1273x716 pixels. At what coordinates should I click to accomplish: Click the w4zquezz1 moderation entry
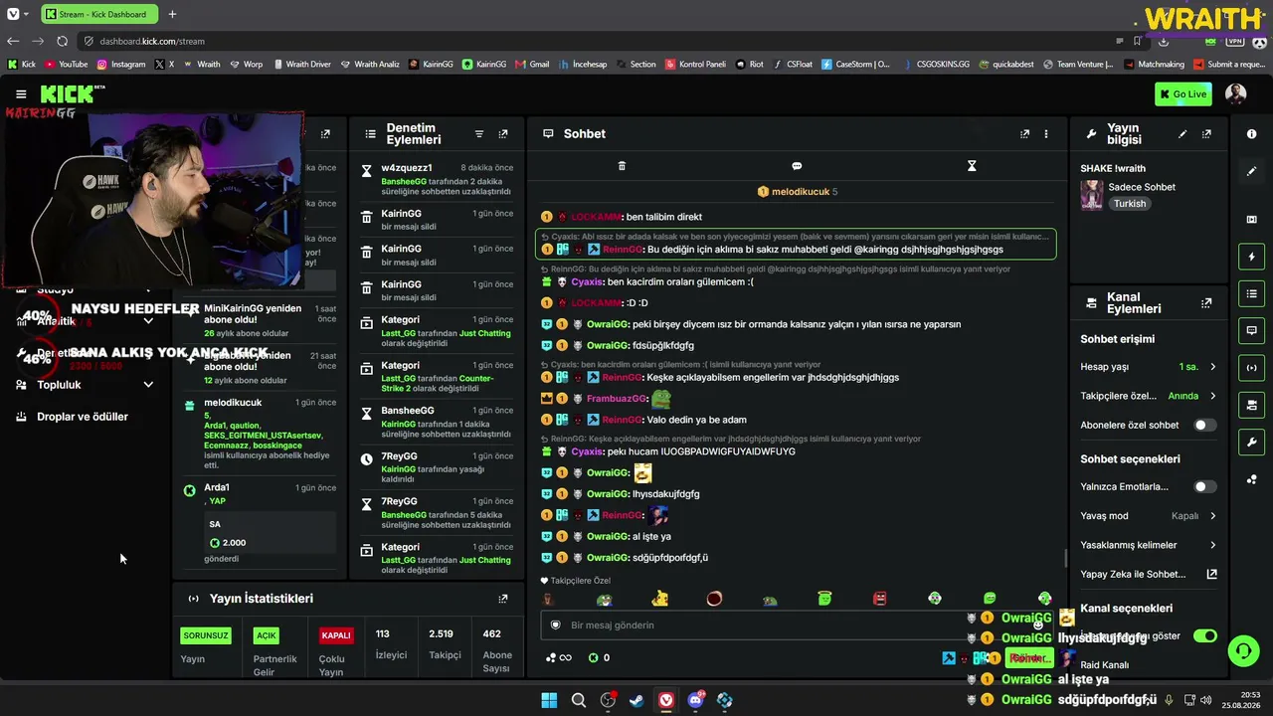438,180
